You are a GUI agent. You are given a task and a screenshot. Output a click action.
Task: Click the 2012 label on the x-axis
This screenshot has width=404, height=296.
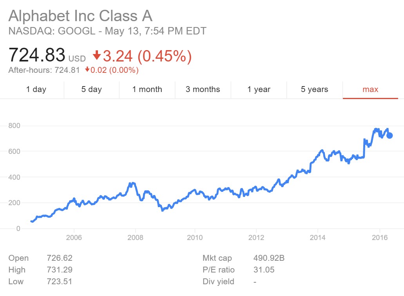256,238
